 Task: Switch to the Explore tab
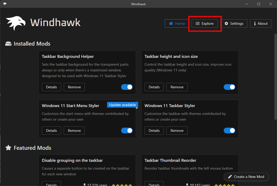point(204,23)
